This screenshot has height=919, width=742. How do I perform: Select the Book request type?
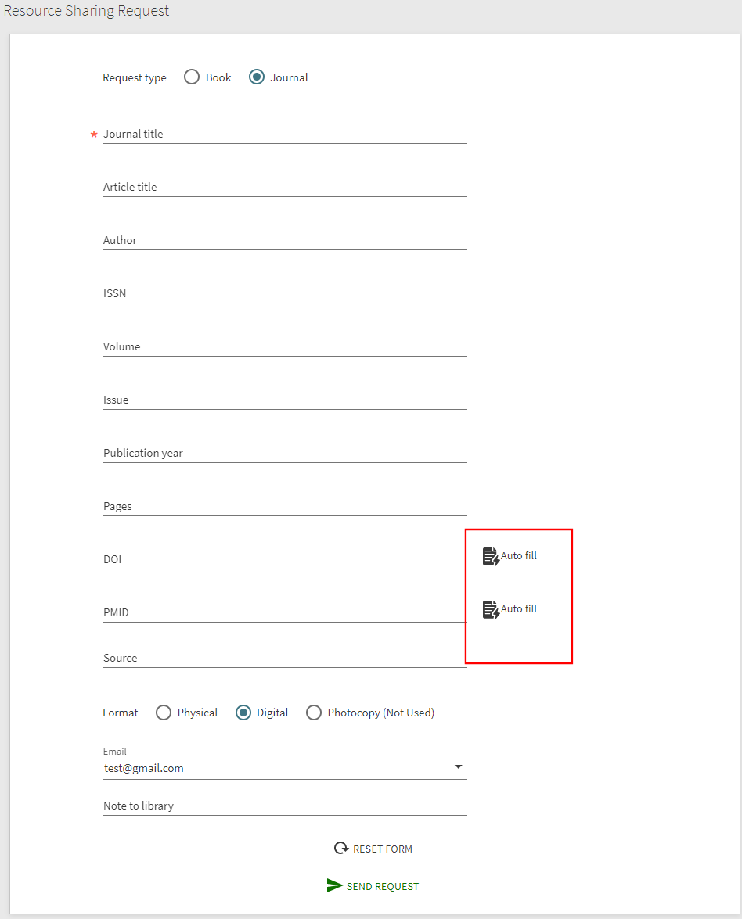coord(192,77)
